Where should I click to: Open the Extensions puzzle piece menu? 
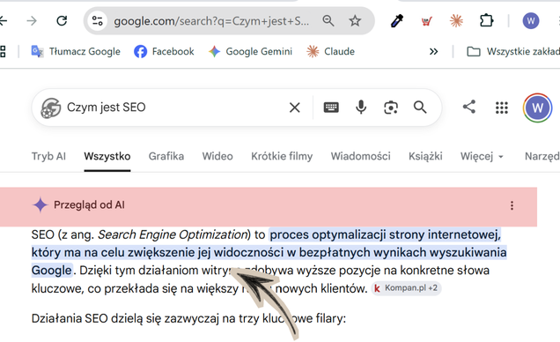click(486, 21)
